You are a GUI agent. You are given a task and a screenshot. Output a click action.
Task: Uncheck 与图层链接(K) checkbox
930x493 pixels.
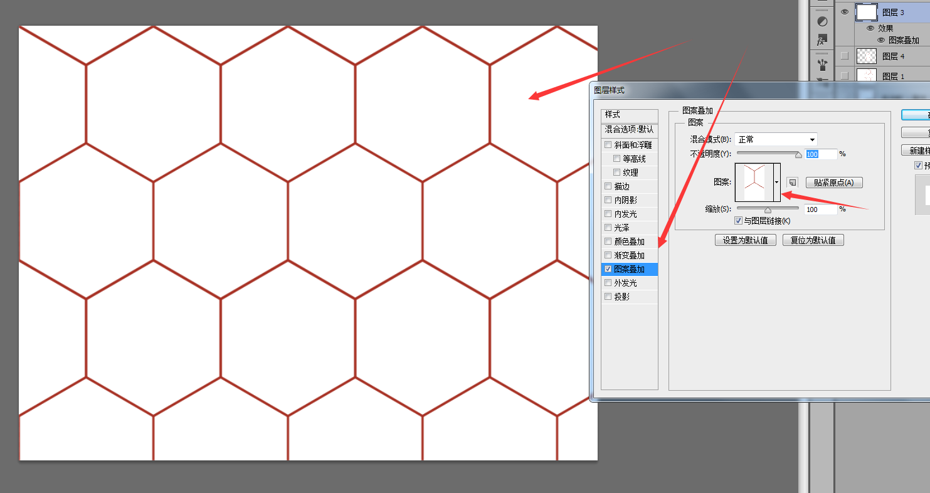[x=738, y=221]
